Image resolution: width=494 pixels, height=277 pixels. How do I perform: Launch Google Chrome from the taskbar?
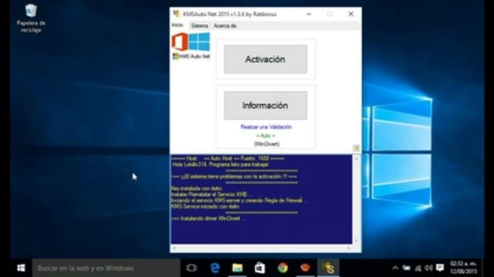coord(283,268)
